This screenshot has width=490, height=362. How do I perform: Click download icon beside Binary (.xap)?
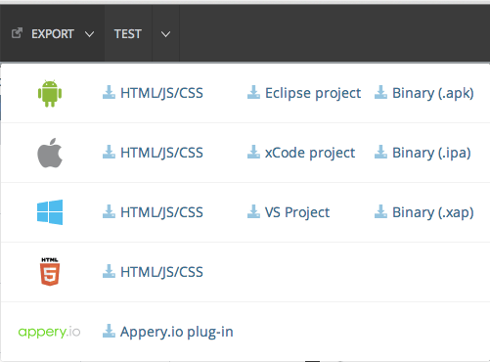[380, 211]
